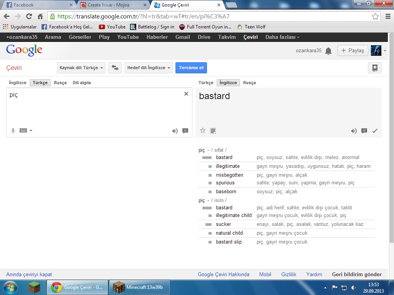Click Geri bildirim gönder

click(x=357, y=274)
